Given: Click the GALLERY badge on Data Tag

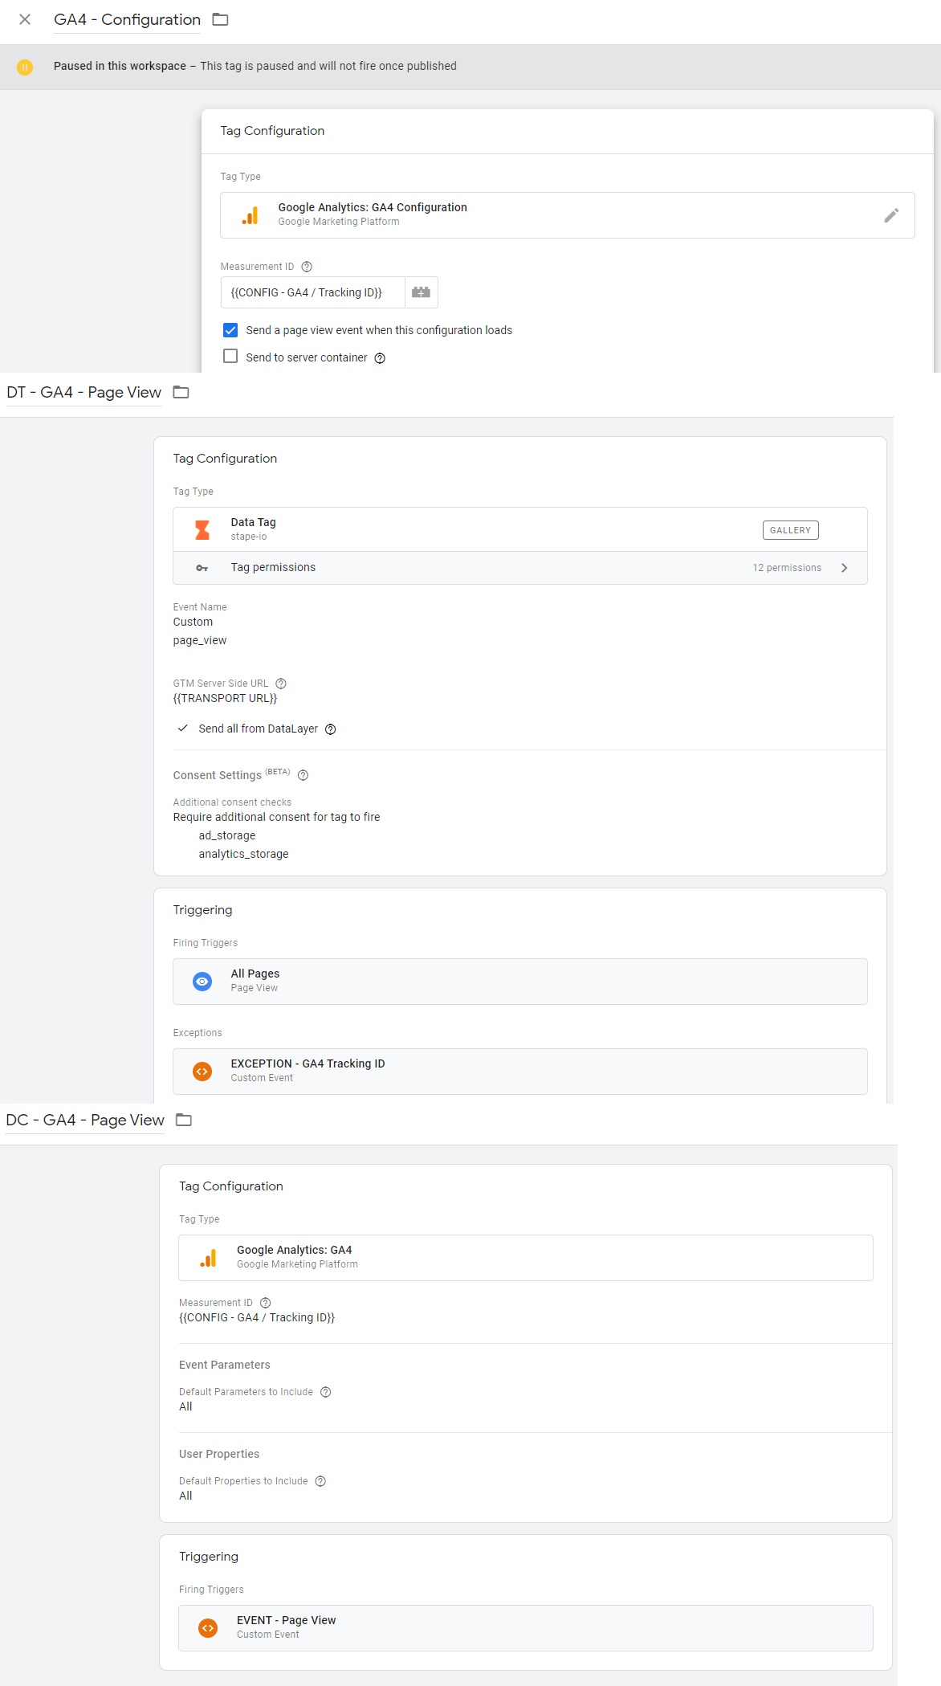Looking at the screenshot, I should click(x=790, y=530).
